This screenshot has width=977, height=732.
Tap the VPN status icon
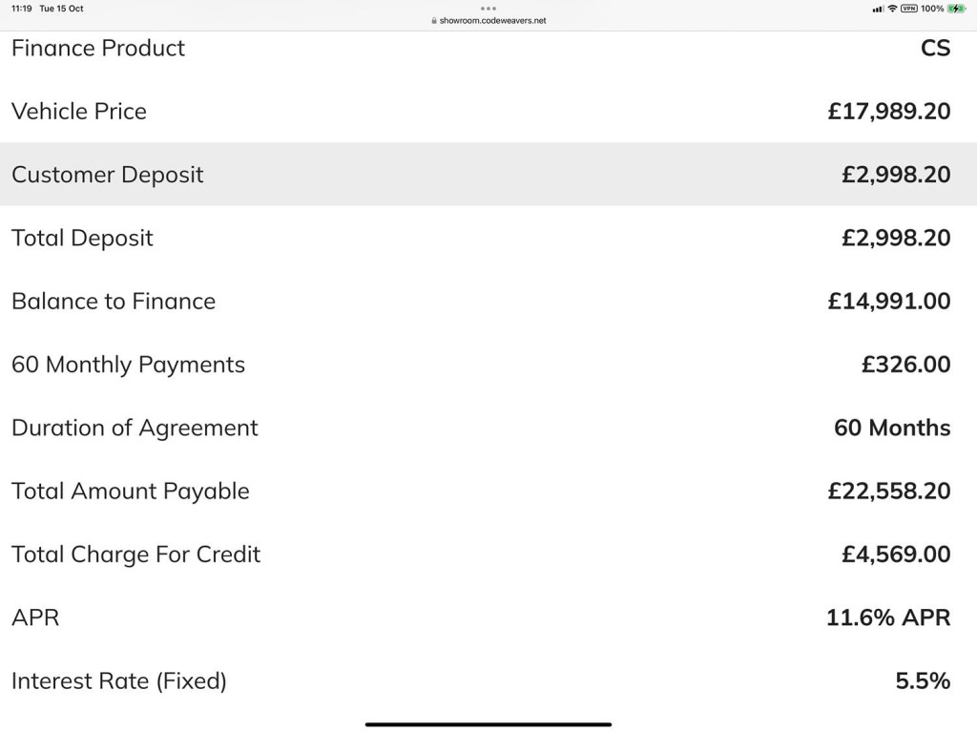click(x=909, y=9)
